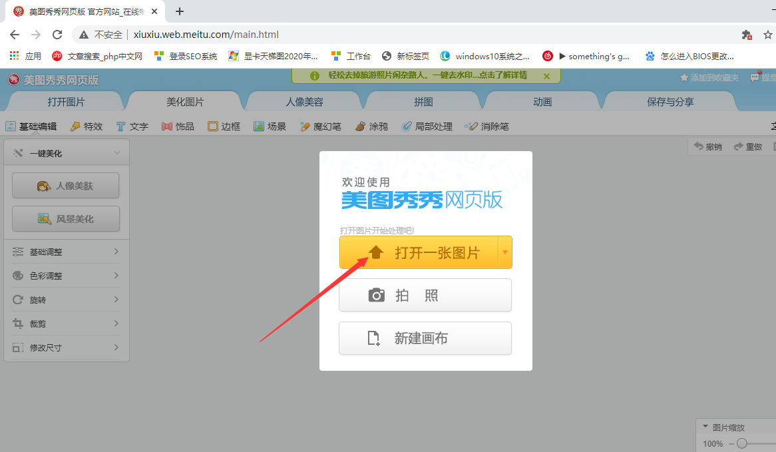Select 局部处理 local processing tool
Viewport: 776px width, 452px height.
(x=427, y=126)
